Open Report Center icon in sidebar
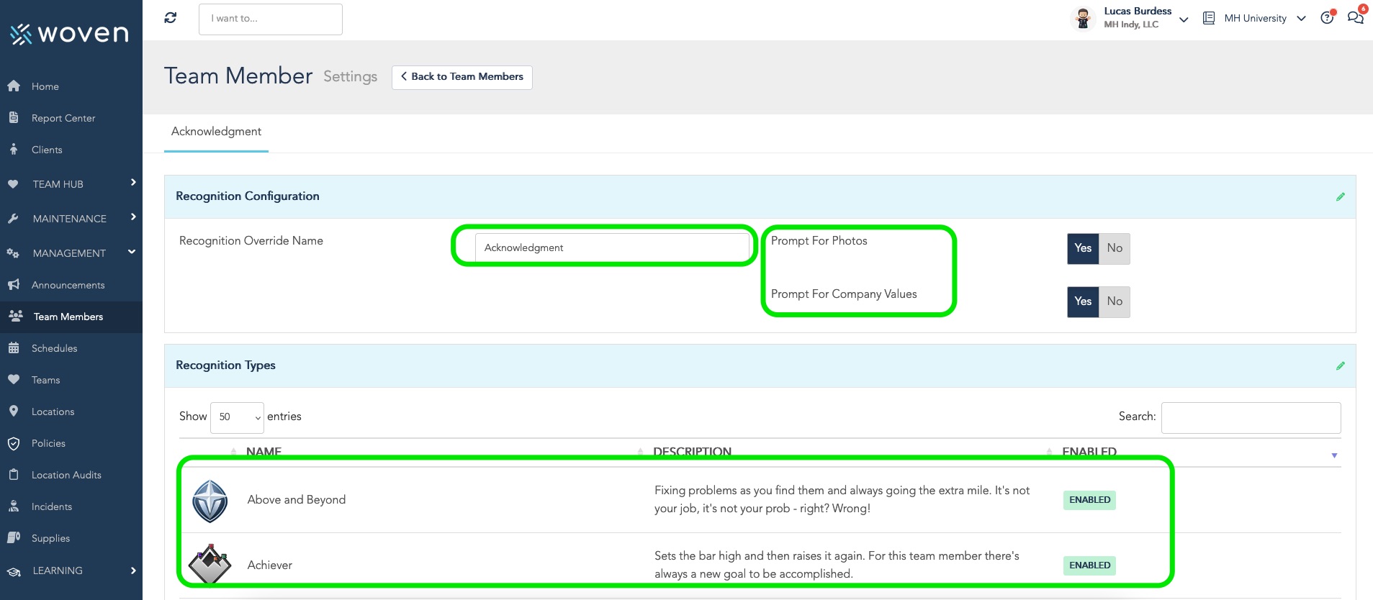 13,118
